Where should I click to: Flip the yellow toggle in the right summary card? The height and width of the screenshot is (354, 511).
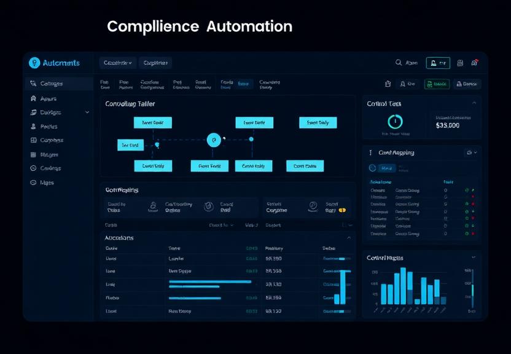[342, 210]
